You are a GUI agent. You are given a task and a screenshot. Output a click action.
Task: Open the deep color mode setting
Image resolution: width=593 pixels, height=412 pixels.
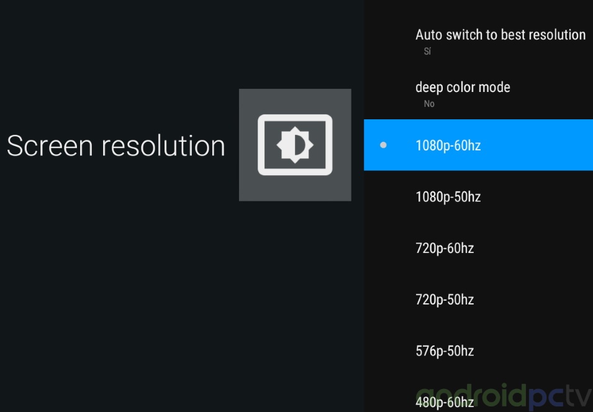[478, 93]
